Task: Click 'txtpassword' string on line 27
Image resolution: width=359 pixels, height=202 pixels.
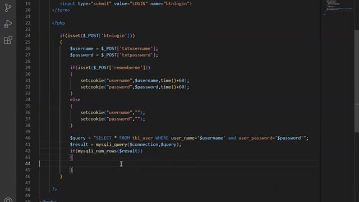Action: point(136,55)
